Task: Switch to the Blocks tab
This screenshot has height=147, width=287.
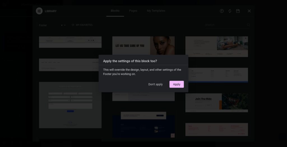Action: (115, 11)
